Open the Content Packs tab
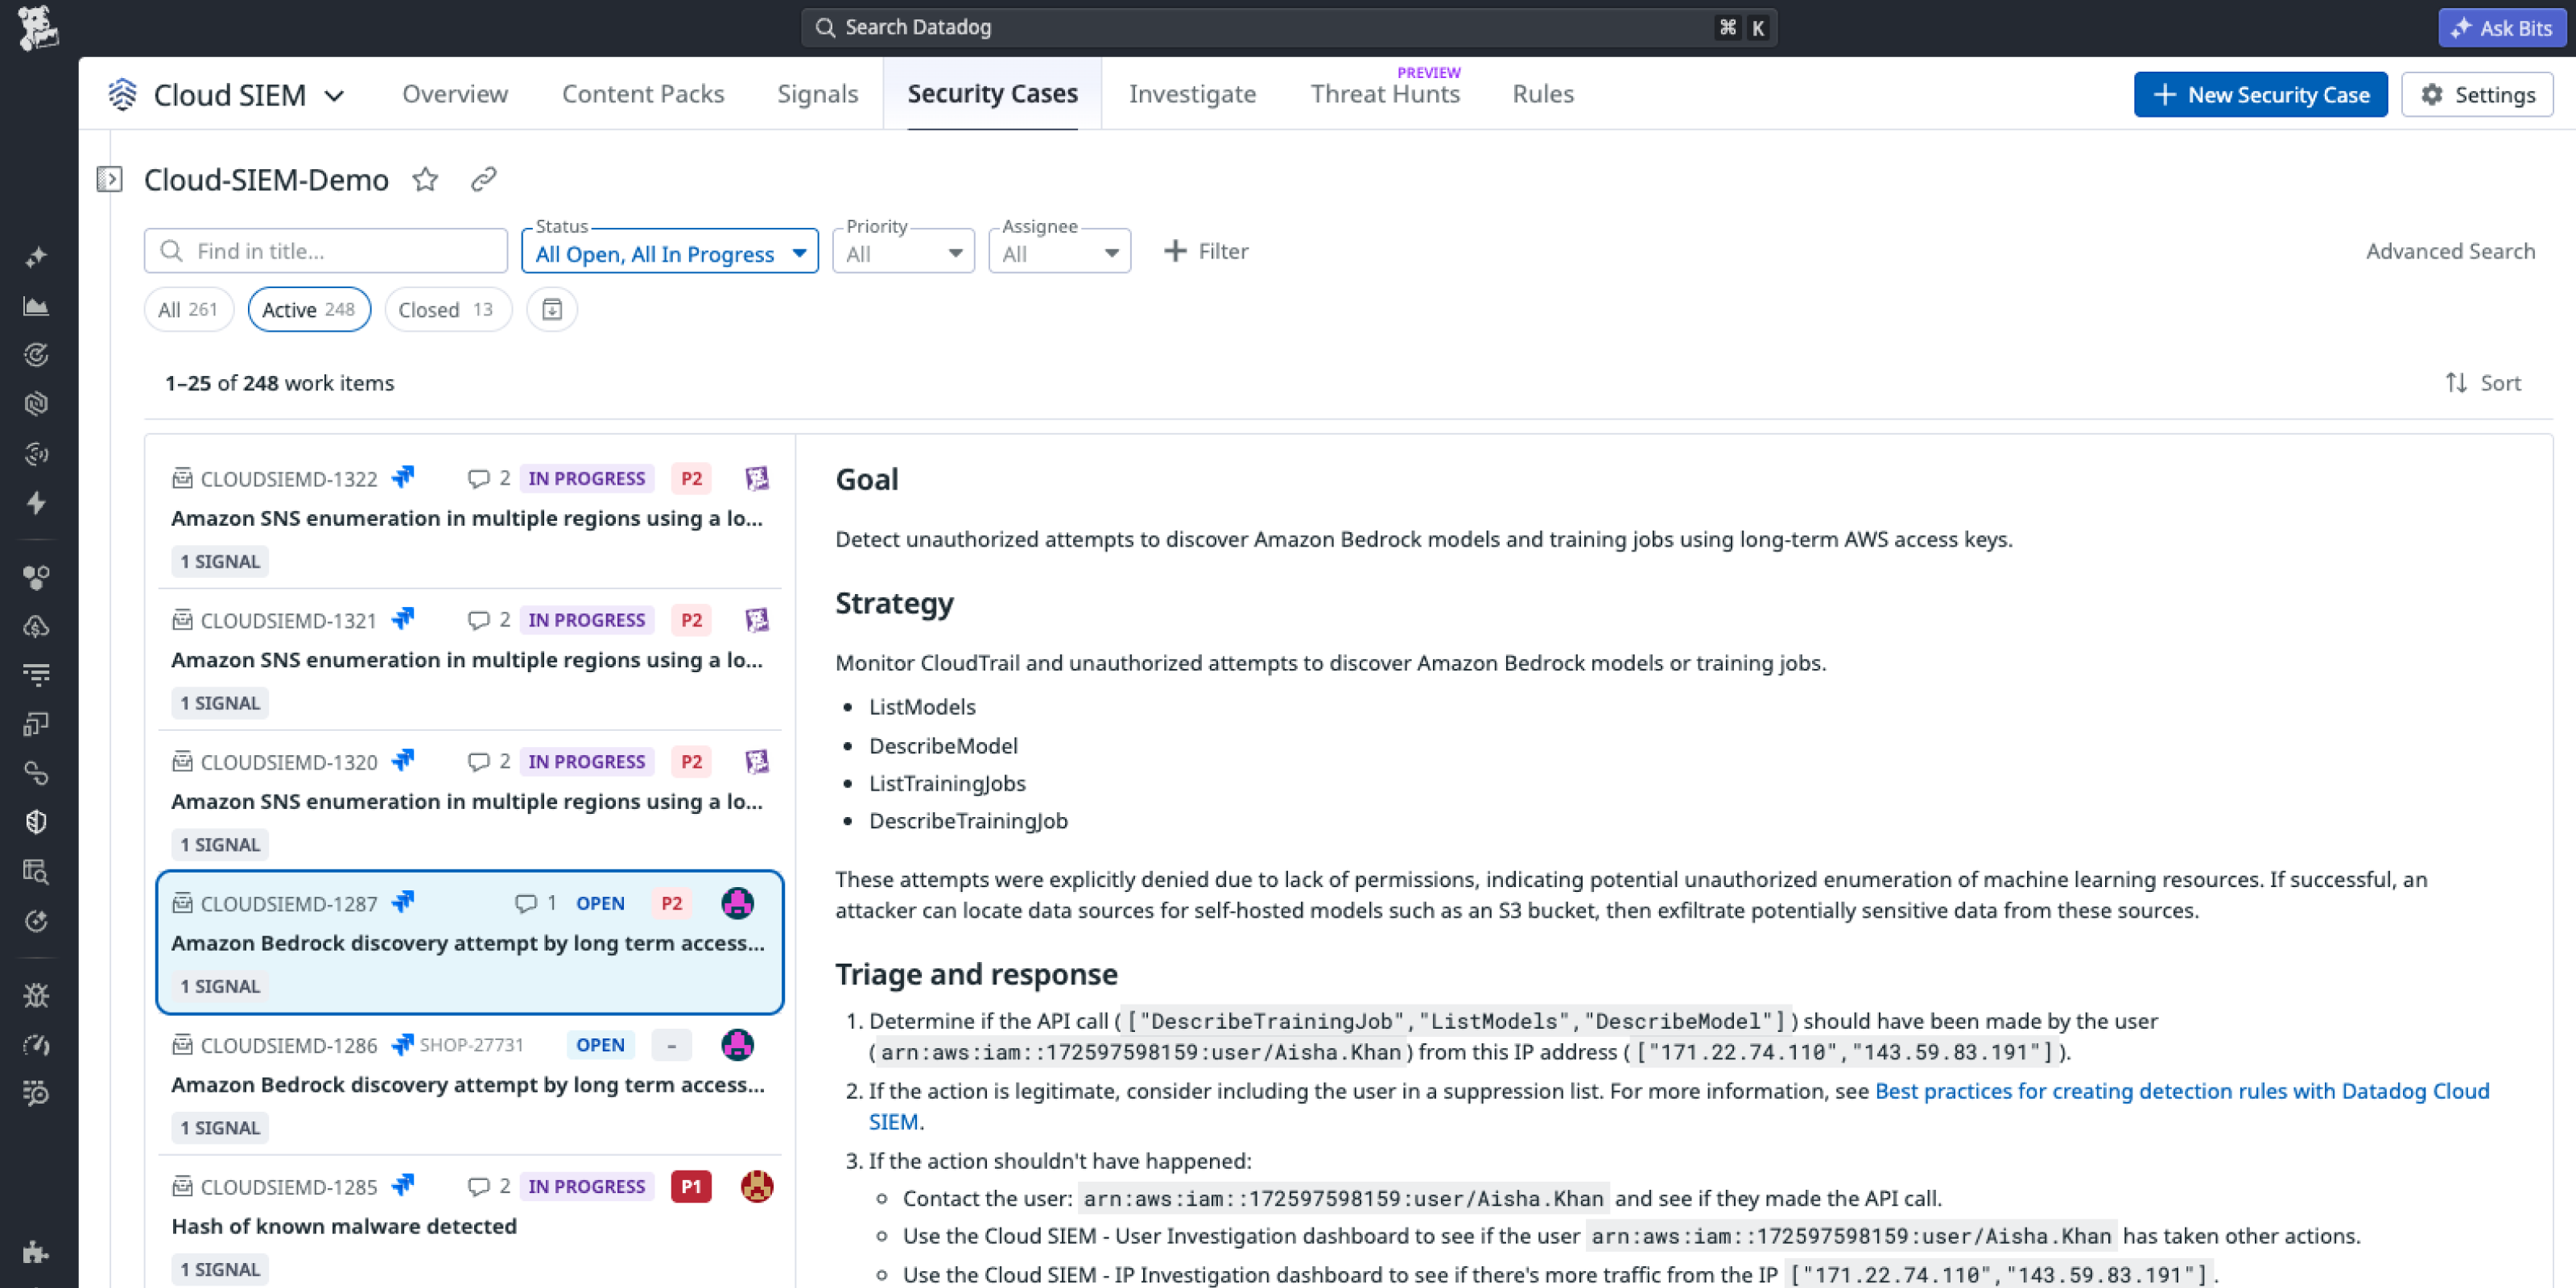 pyautogui.click(x=643, y=94)
